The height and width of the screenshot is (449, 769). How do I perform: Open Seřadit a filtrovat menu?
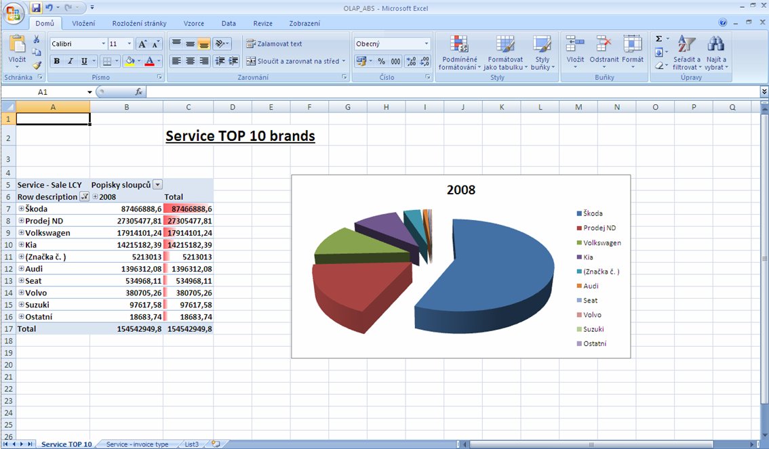tap(686, 53)
